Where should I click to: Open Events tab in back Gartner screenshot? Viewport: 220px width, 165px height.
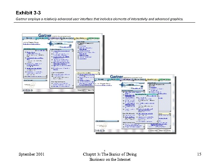tap(42, 38)
